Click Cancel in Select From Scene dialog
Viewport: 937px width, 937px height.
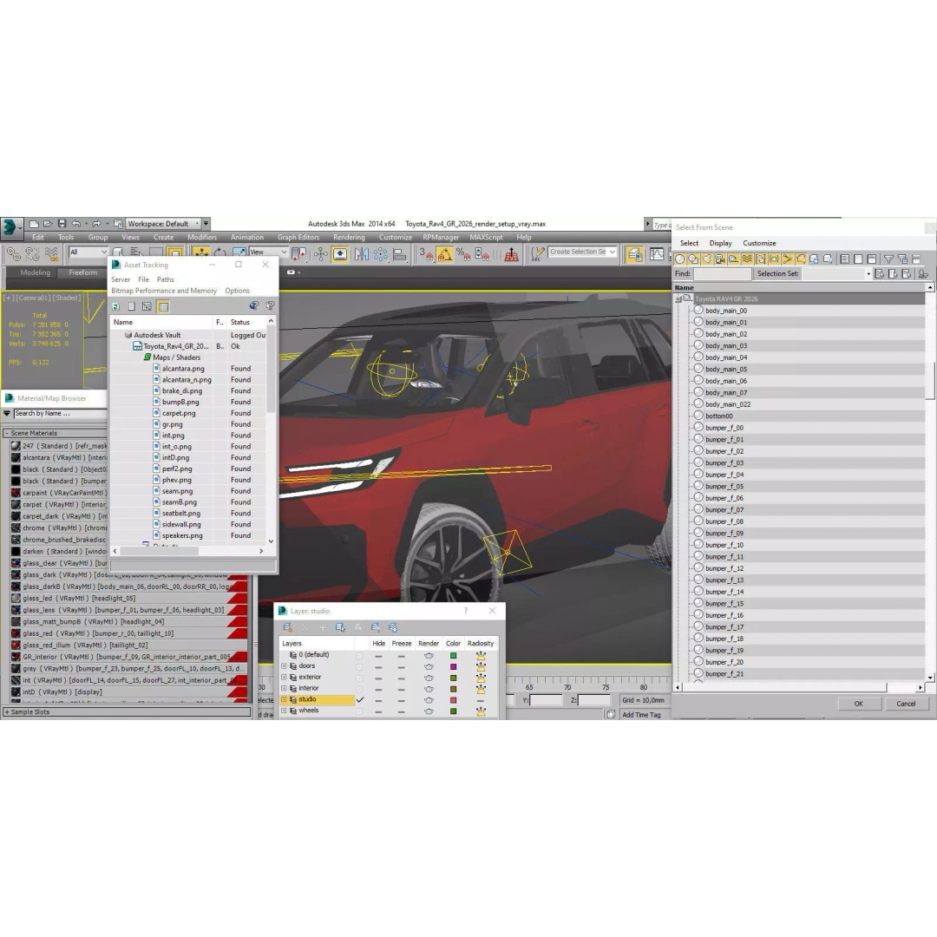pos(906,704)
